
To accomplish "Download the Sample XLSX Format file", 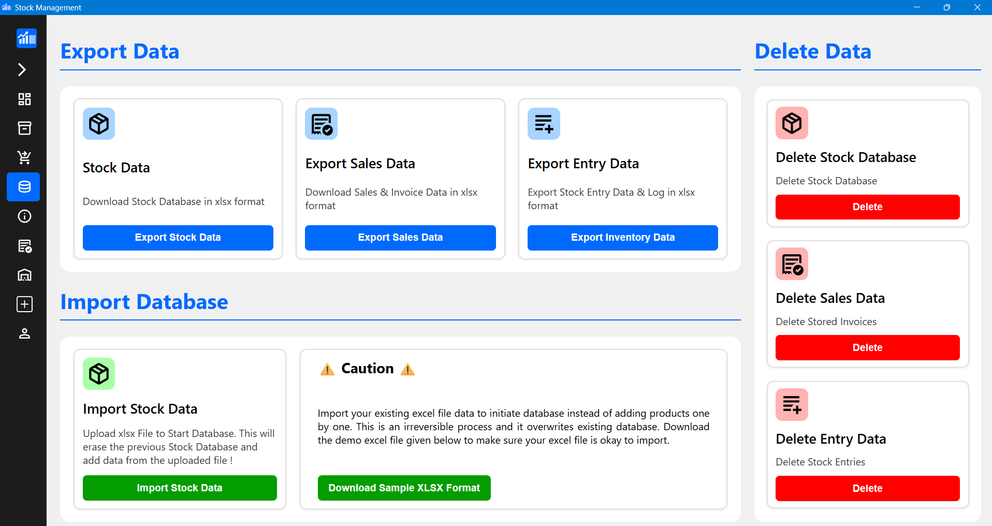I will (404, 488).
